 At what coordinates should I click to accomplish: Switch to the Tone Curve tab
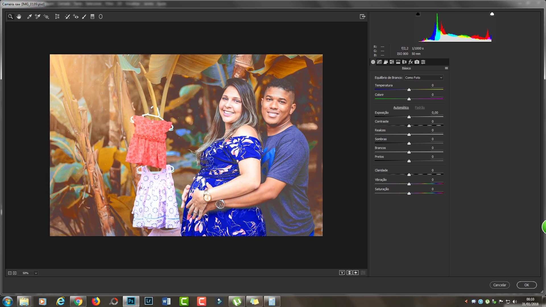[x=379, y=62]
